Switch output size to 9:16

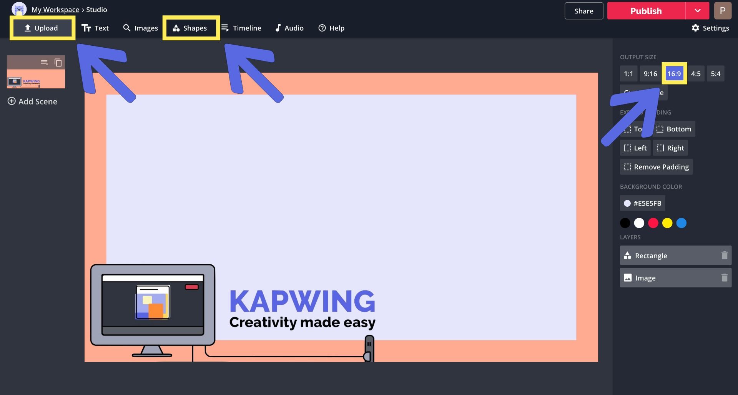pyautogui.click(x=650, y=74)
